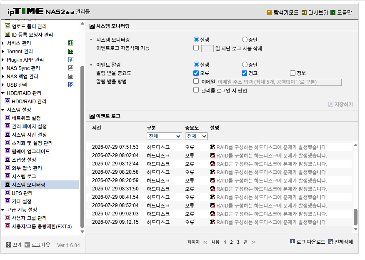Open 외부 접속 관리 menu item
365x260 pixels.
27,168
